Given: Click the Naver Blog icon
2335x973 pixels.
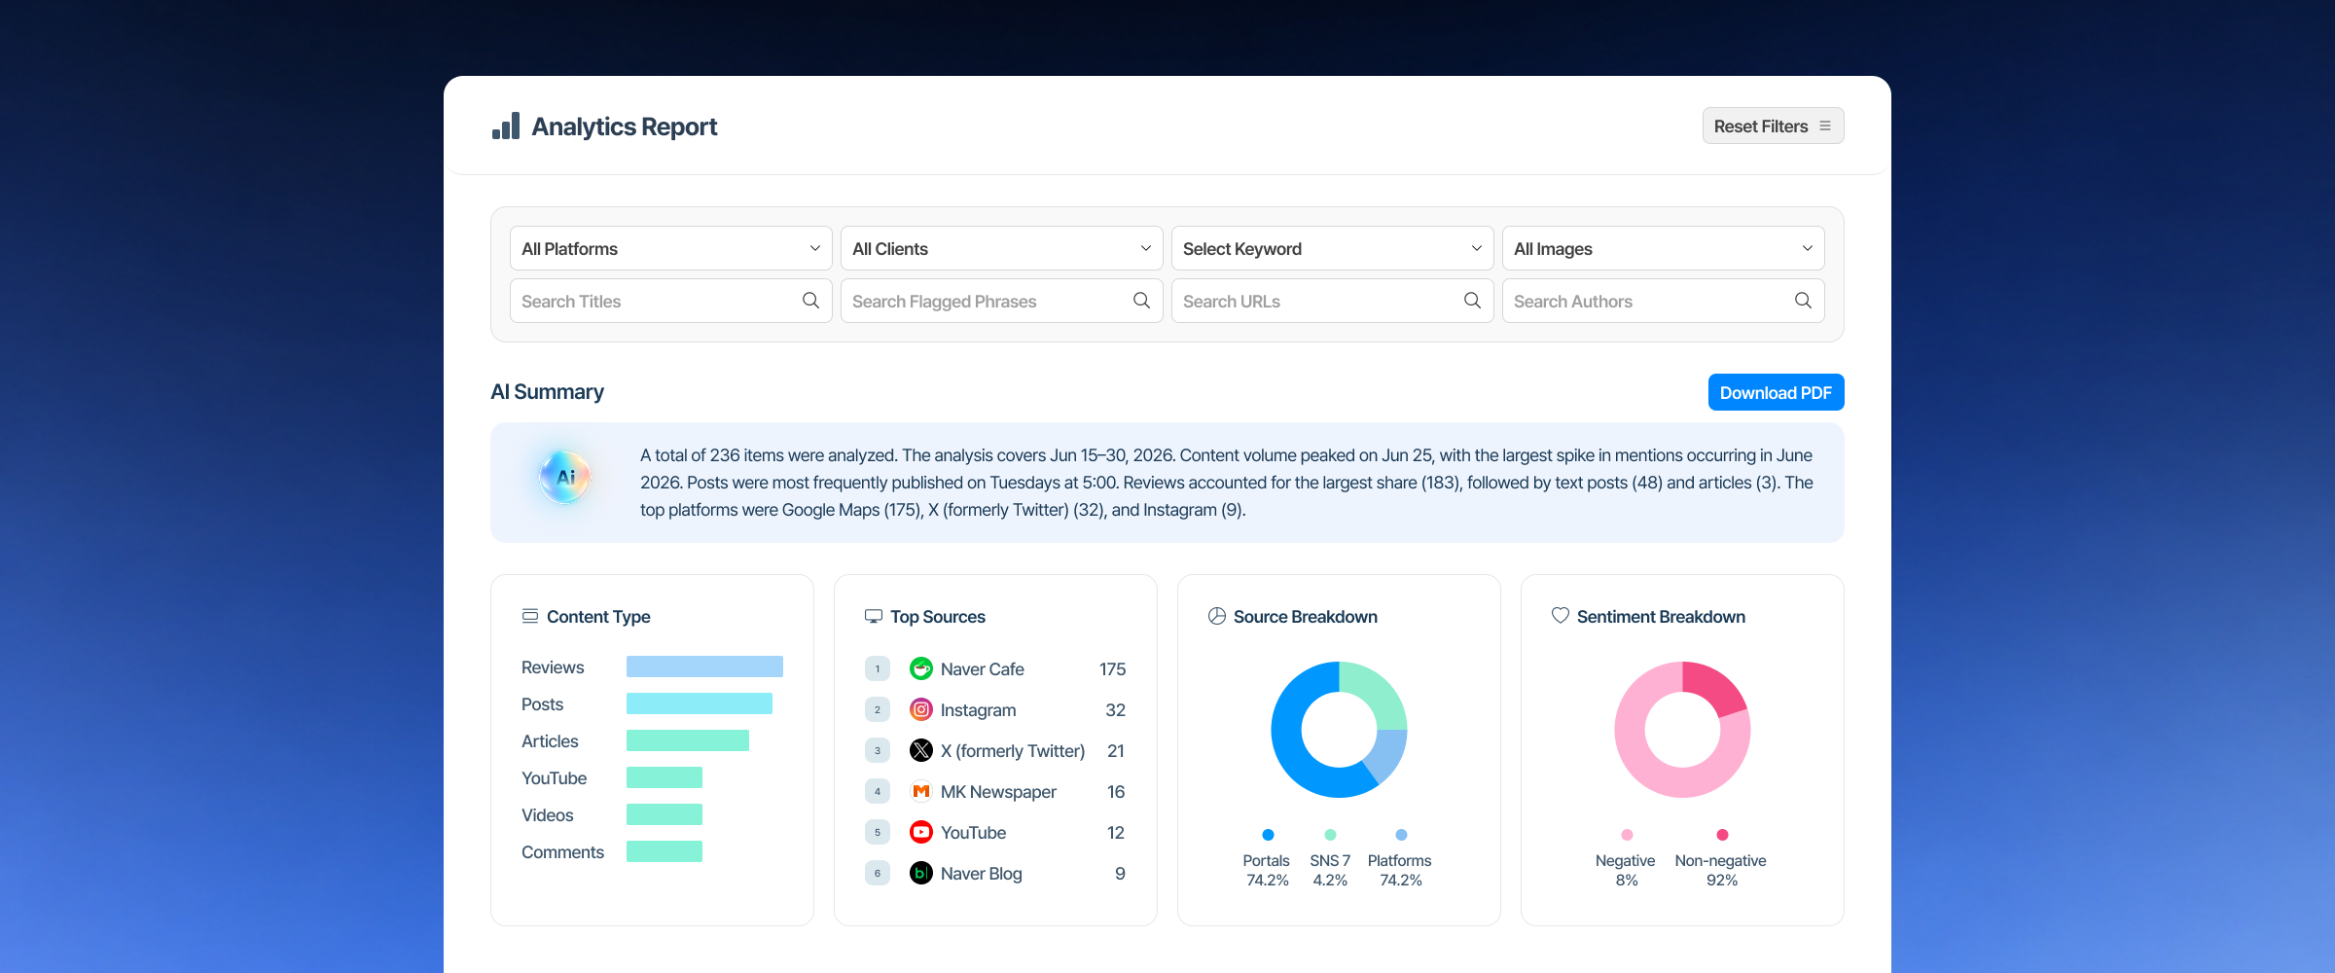Looking at the screenshot, I should 920,873.
